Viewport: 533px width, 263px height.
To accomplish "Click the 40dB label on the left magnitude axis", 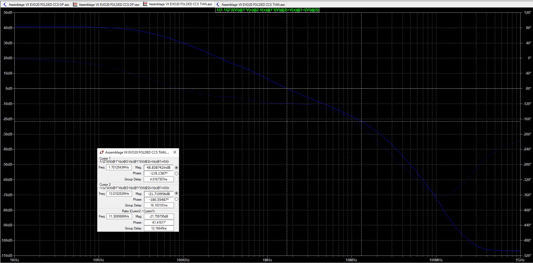I will click(8, 28).
